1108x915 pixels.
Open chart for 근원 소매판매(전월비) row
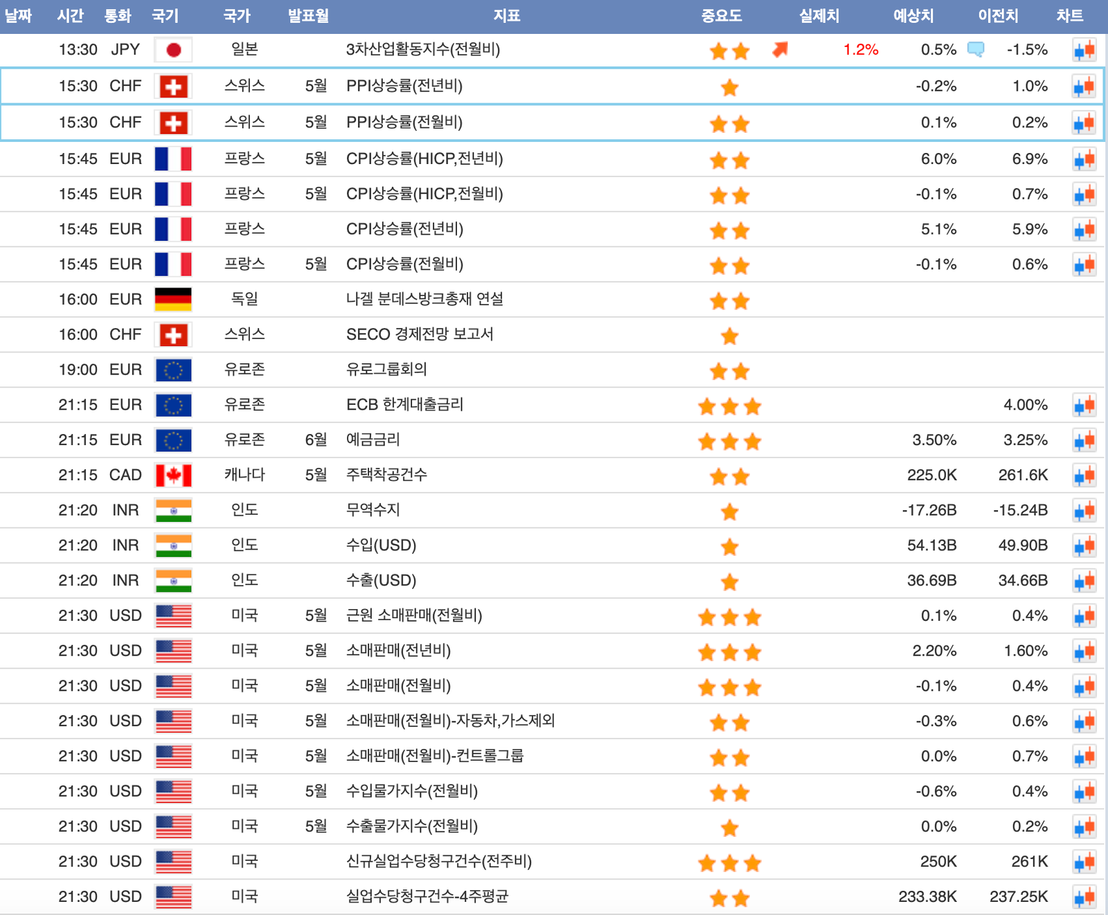[x=1084, y=616]
